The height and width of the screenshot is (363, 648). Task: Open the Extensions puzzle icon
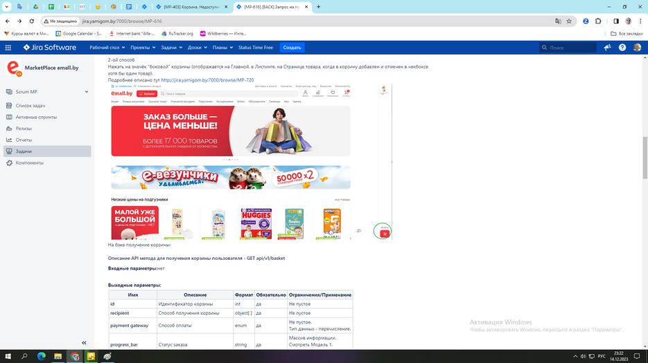[598, 21]
